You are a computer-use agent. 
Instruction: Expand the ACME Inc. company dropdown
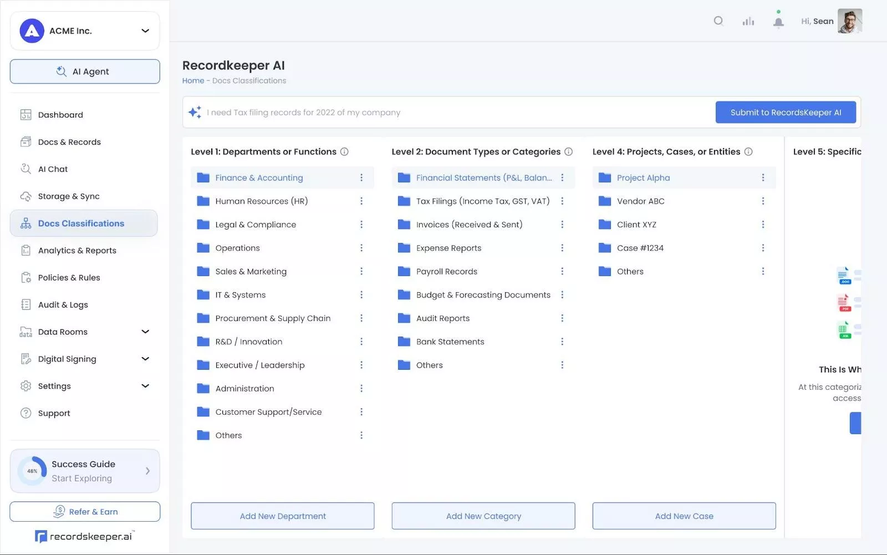[x=145, y=31]
